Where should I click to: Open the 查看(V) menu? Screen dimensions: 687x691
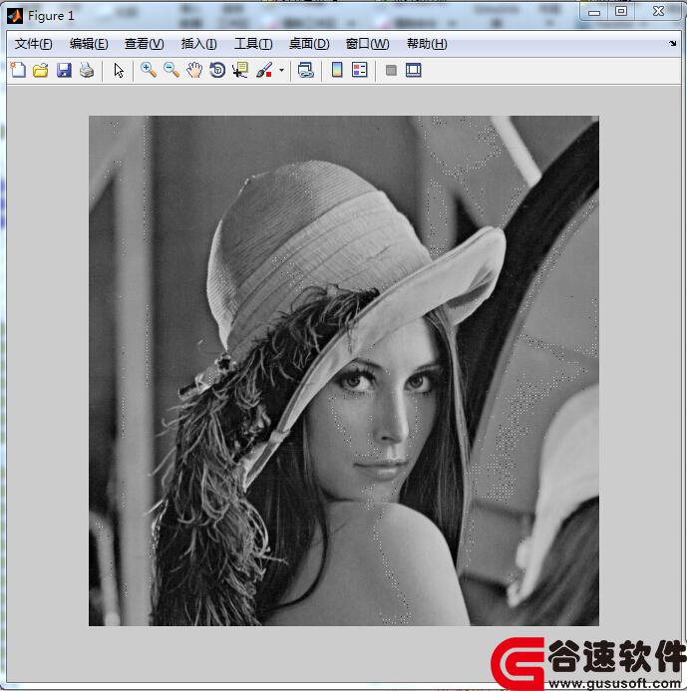click(145, 44)
